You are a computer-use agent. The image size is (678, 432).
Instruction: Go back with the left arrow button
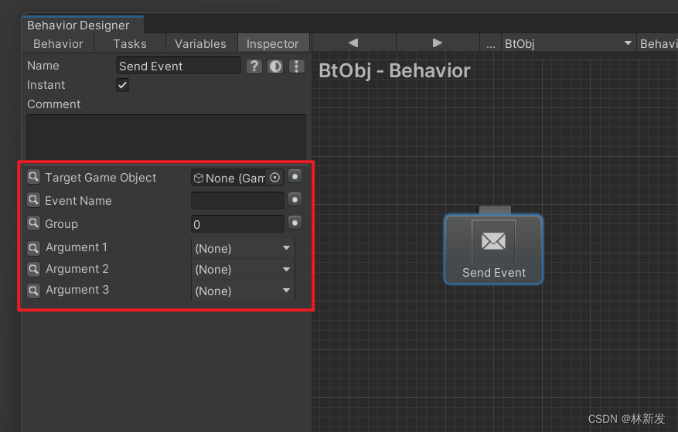coord(353,43)
